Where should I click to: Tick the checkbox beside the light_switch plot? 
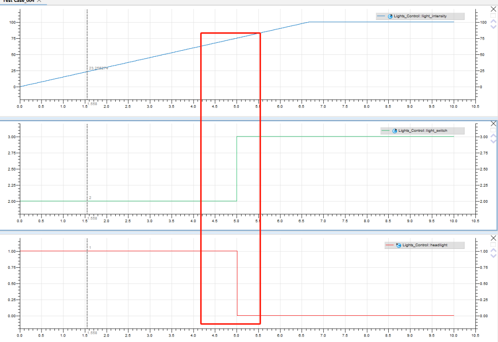point(493,130)
